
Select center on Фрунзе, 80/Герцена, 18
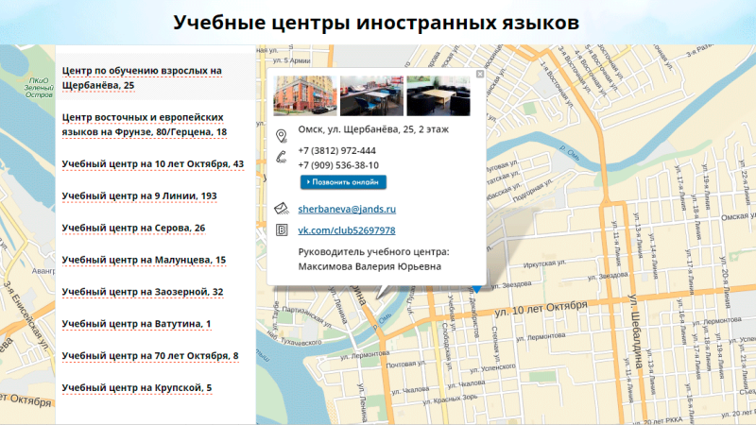click(145, 125)
